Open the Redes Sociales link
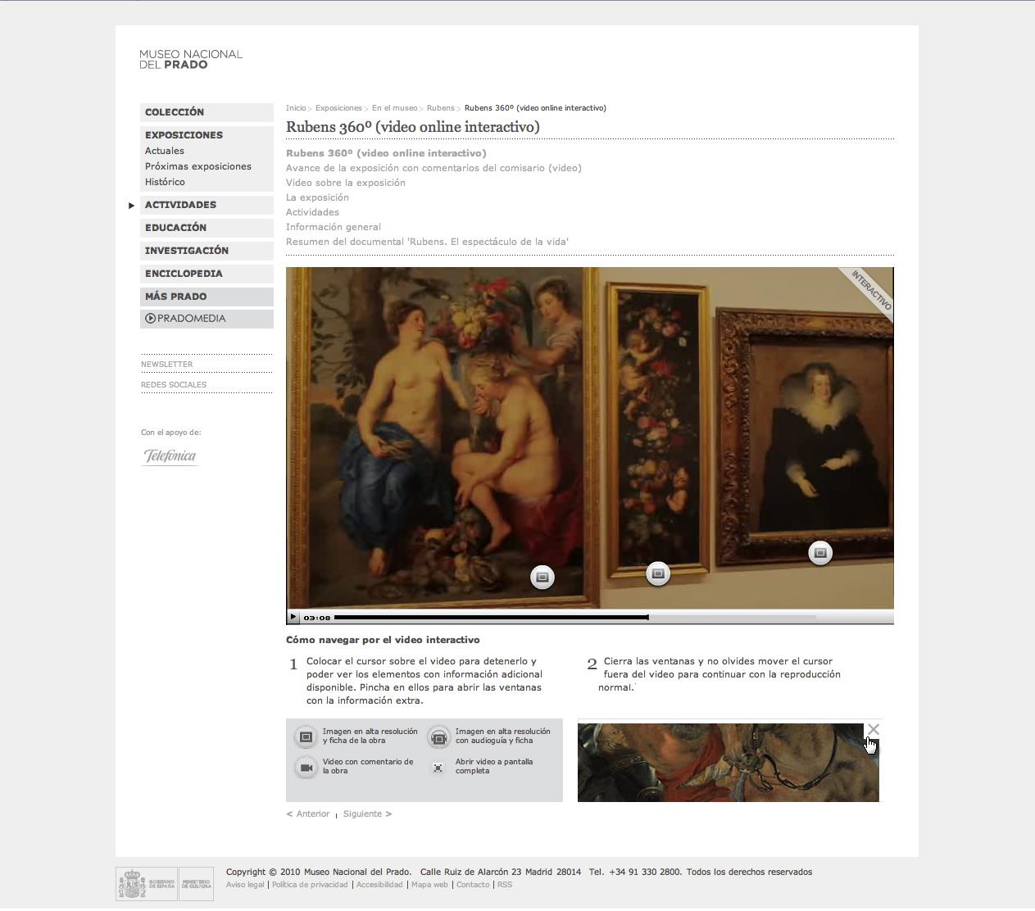The image size is (1035, 911). pyautogui.click(x=174, y=385)
